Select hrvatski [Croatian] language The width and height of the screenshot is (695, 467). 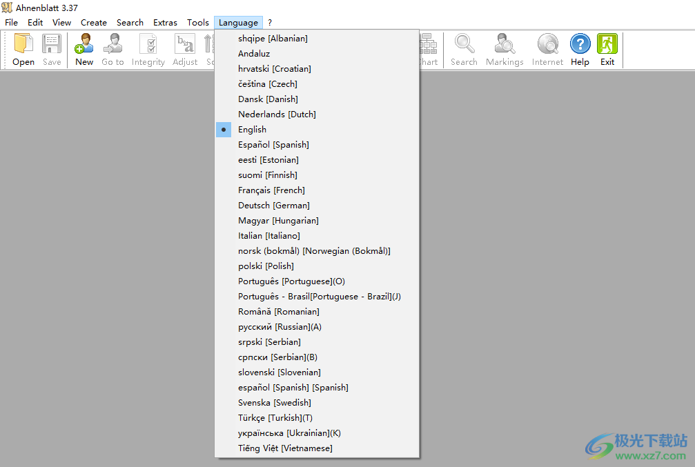[x=317, y=69]
